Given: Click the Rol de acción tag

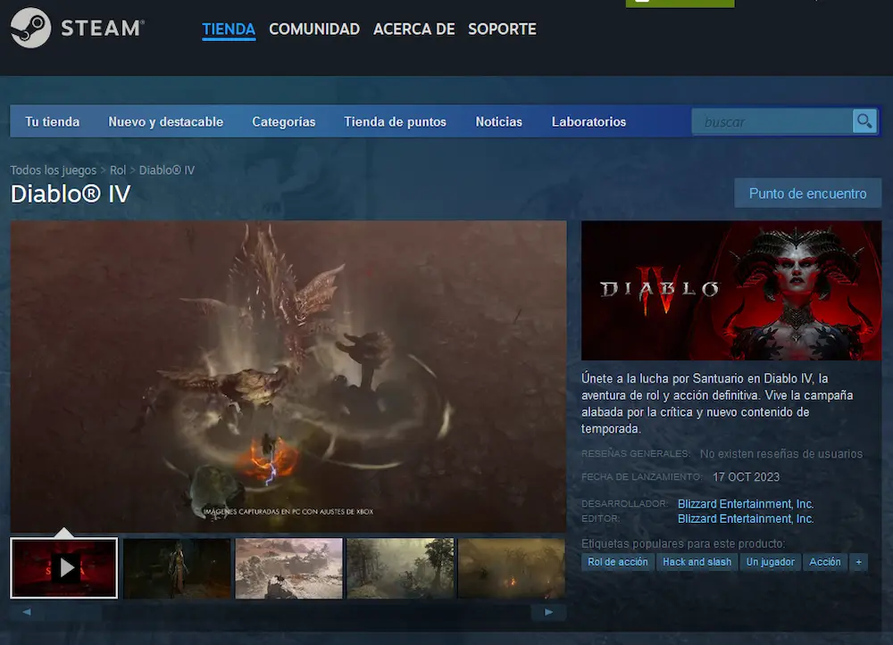Looking at the screenshot, I should click(x=618, y=562).
